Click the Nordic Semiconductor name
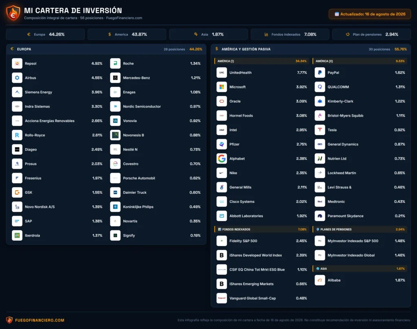 click(x=142, y=107)
